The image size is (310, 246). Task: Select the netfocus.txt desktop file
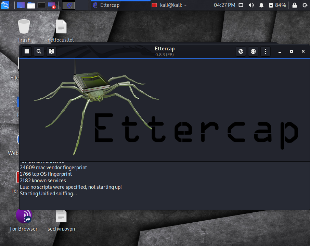[61, 31]
